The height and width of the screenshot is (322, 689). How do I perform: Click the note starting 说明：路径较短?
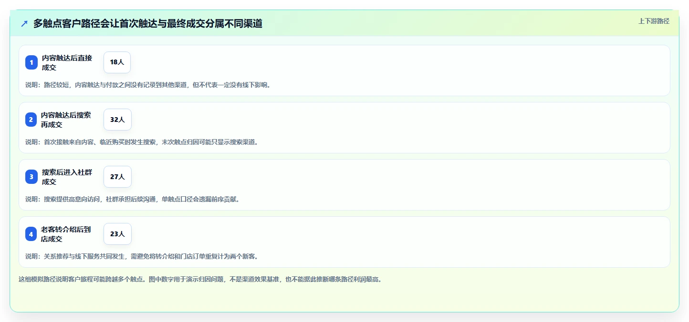click(x=148, y=85)
